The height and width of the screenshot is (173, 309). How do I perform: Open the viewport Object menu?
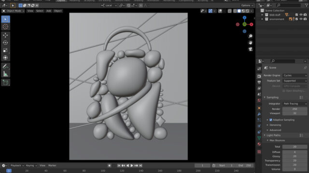pos(58,11)
